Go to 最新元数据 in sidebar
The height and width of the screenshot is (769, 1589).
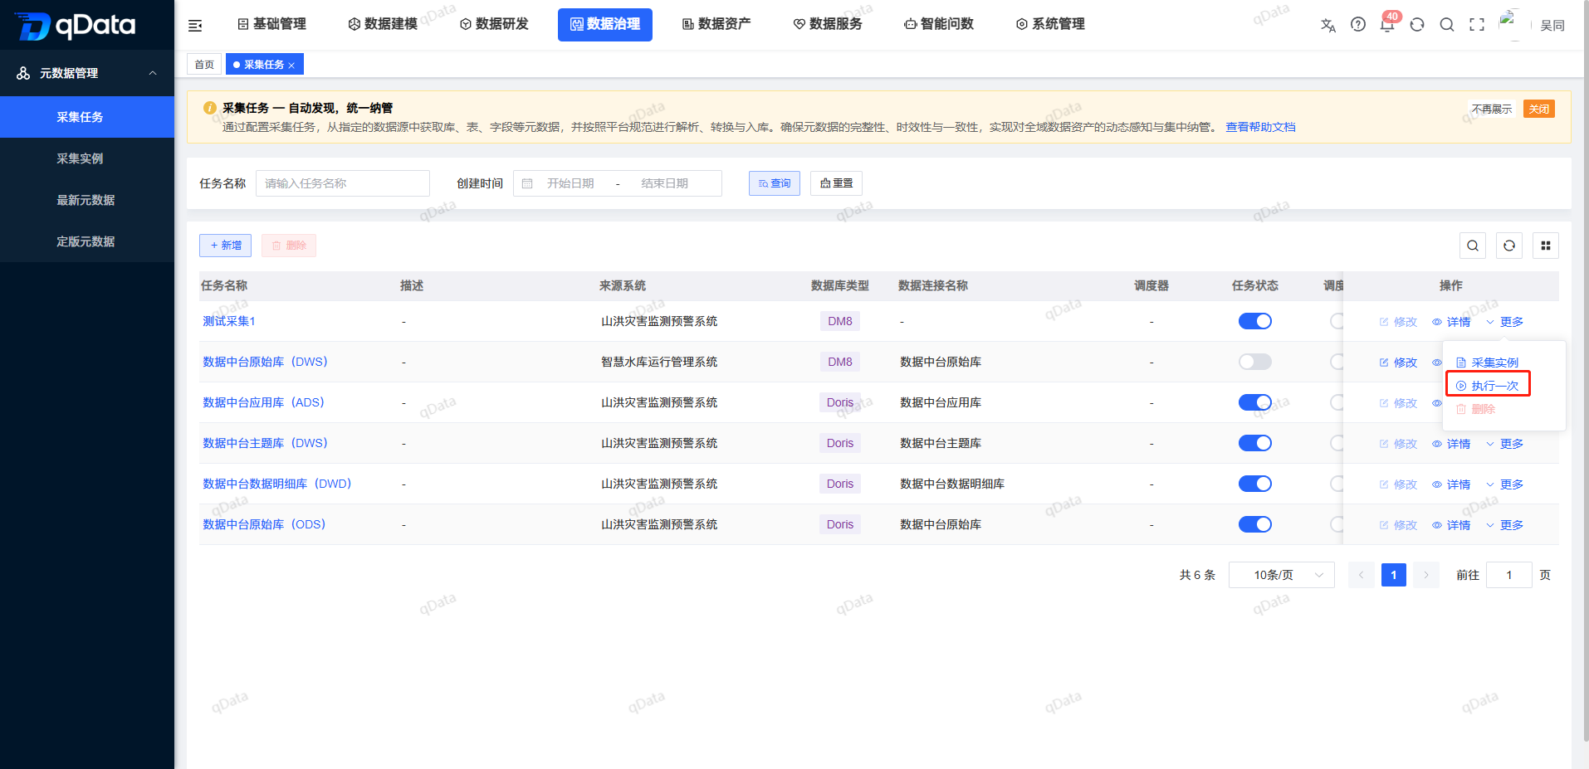pos(87,200)
